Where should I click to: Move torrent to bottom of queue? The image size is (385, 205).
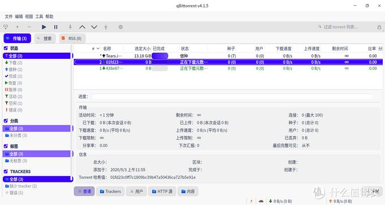(x=106, y=27)
